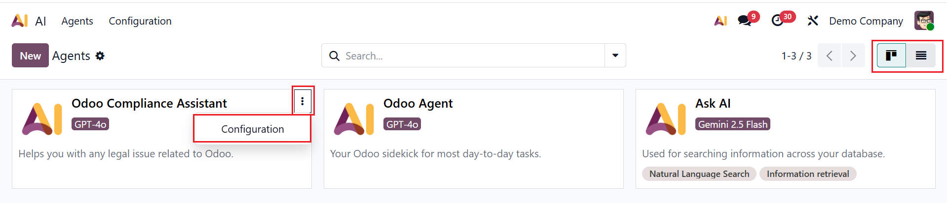
Task: Open the Agents gear settings icon
Action: point(100,56)
